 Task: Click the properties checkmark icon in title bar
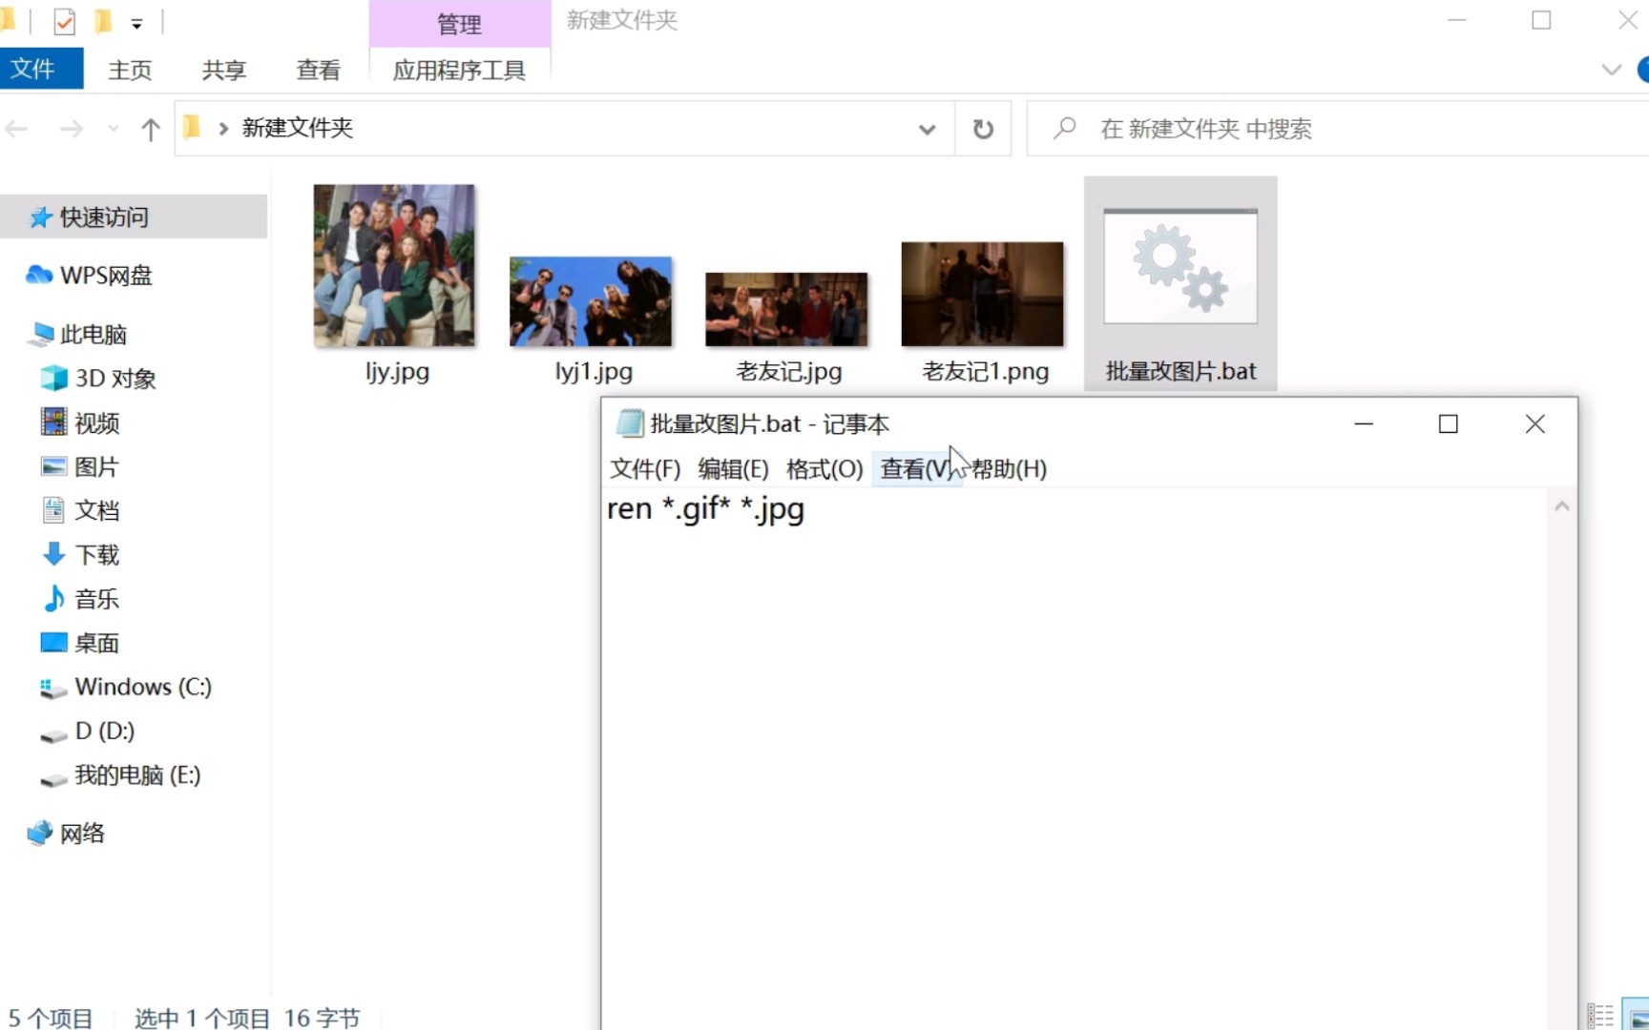pos(64,21)
